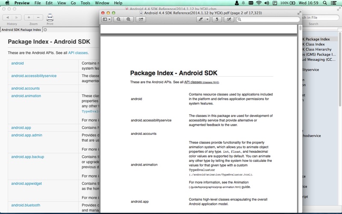Open the android.app link in the CHM window
Screen dimensions: 342x214
(21, 128)
